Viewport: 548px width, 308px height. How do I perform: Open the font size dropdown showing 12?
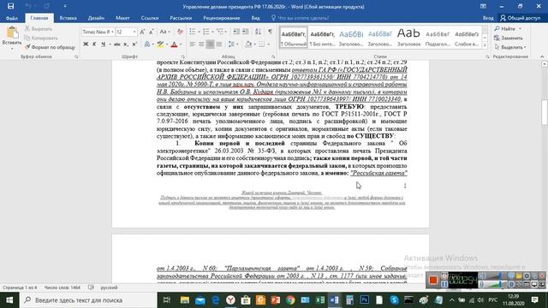pyautogui.click(x=134, y=33)
